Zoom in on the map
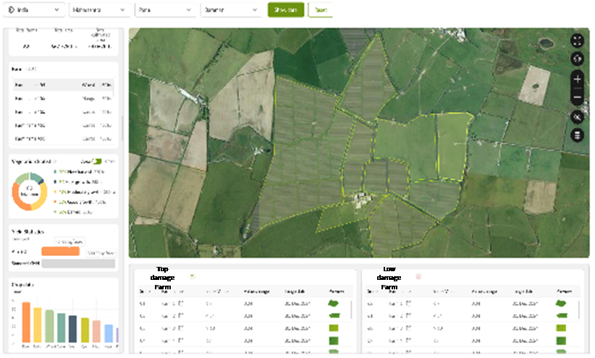595x358 pixels. 577,79
